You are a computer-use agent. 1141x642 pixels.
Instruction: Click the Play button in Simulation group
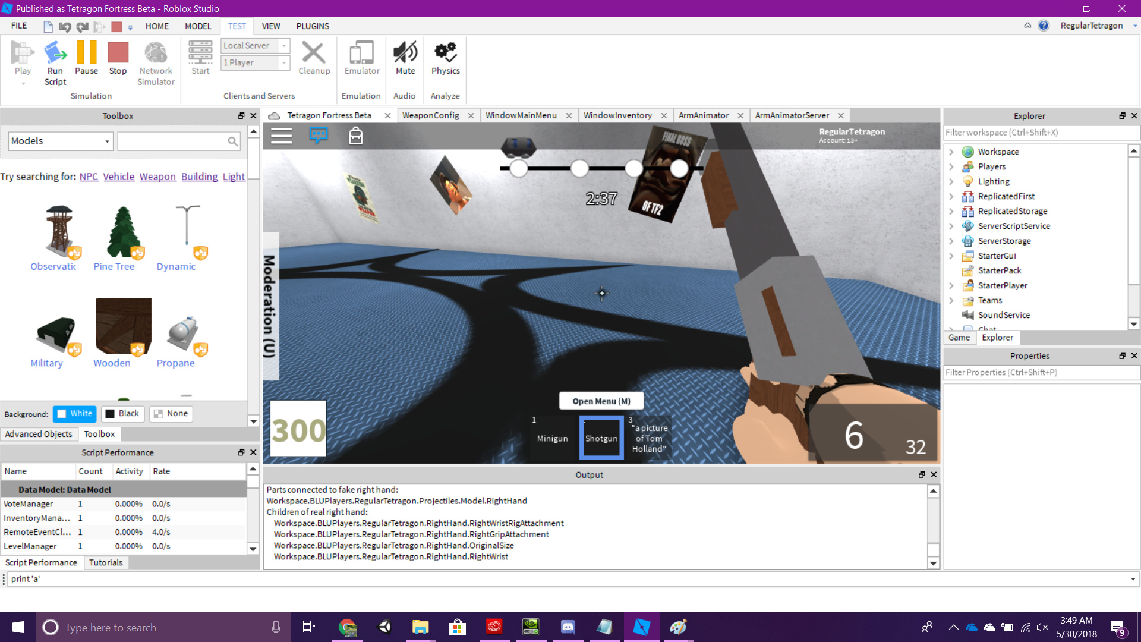pos(23,59)
